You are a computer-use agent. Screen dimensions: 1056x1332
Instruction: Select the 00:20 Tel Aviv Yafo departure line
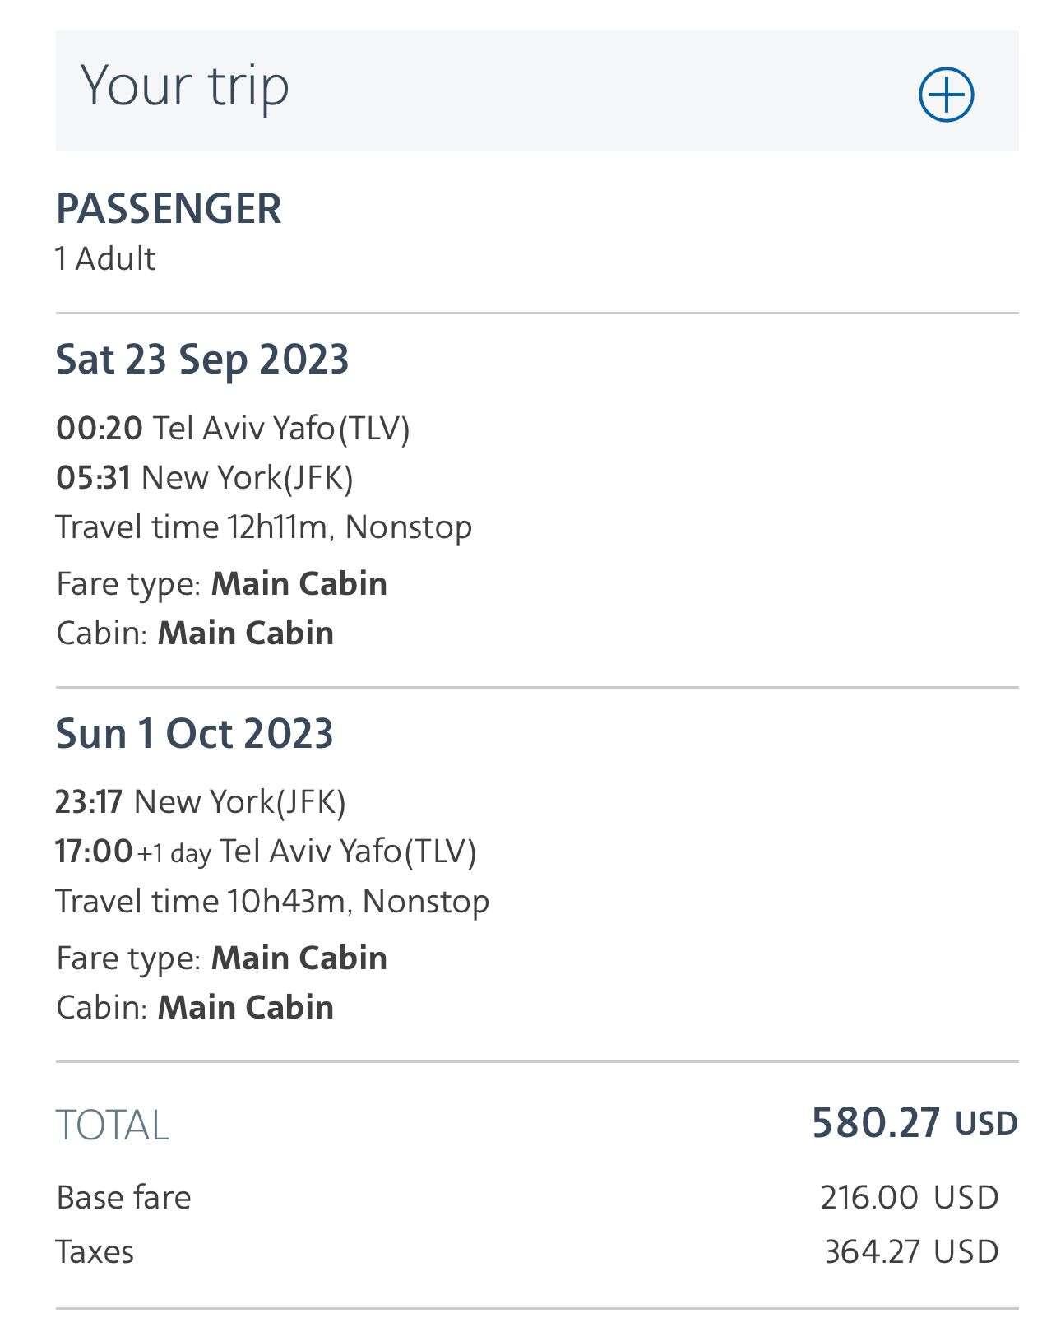click(x=233, y=428)
